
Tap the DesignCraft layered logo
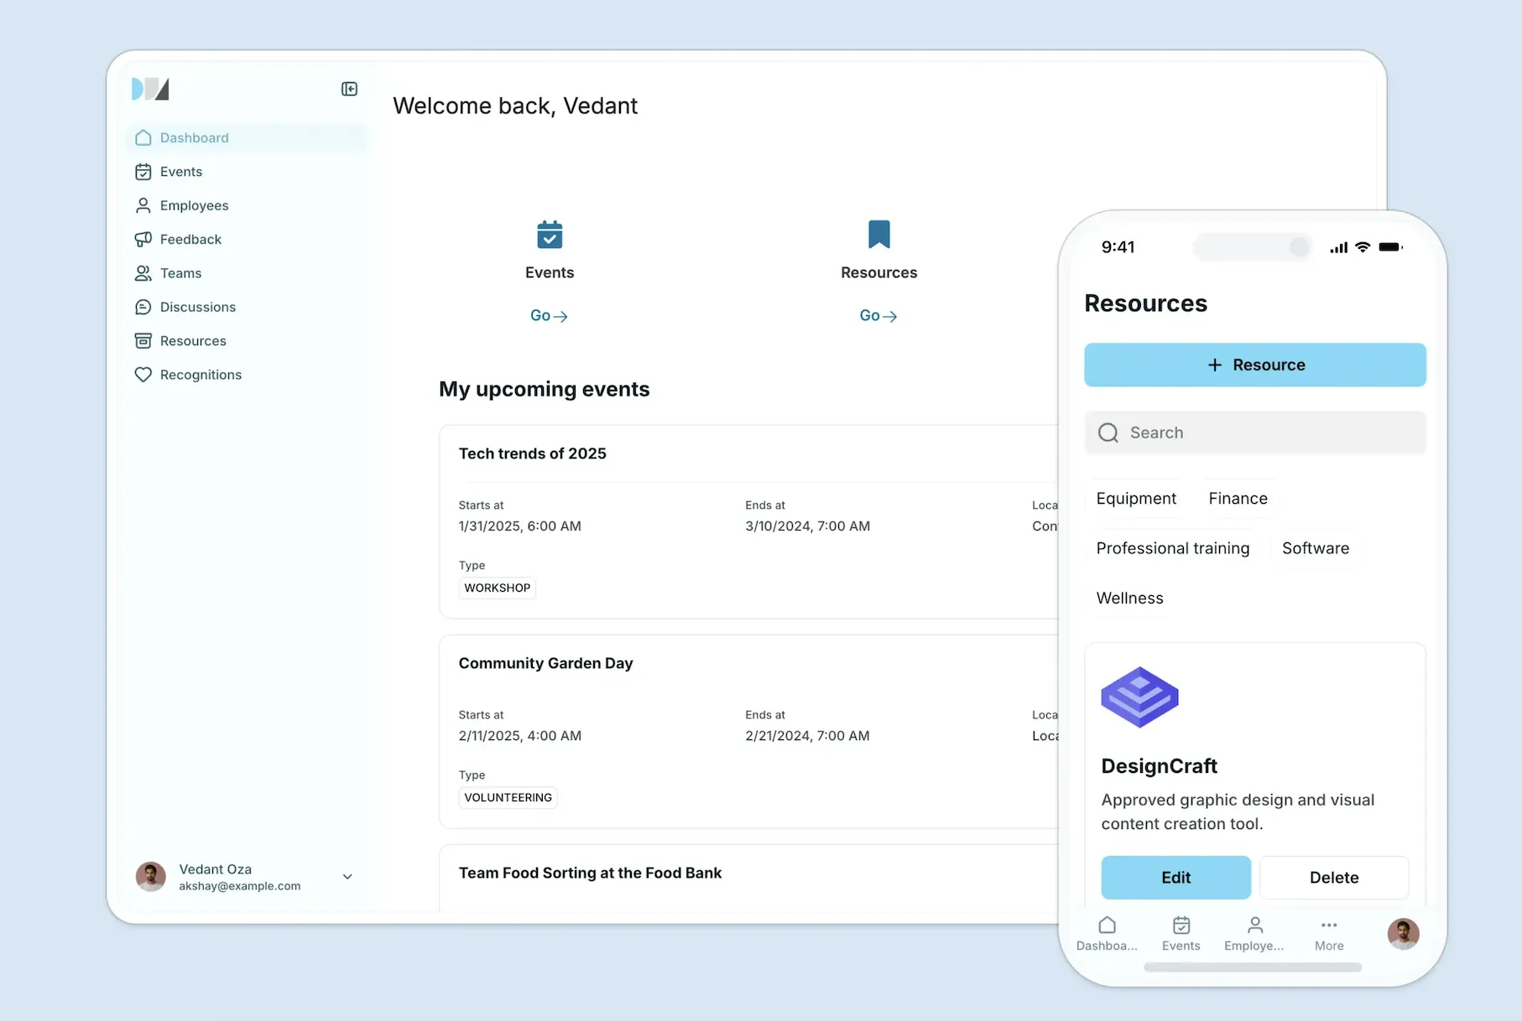pos(1139,697)
